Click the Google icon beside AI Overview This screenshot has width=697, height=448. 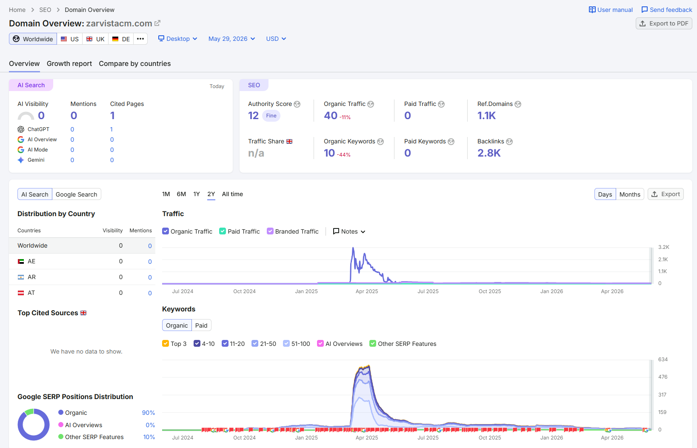tap(21, 140)
